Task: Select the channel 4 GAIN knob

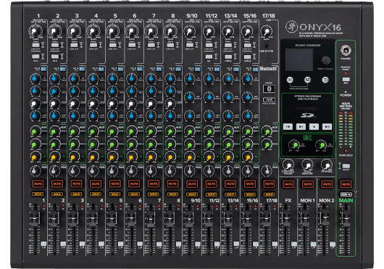Action: pyautogui.click(x=93, y=32)
